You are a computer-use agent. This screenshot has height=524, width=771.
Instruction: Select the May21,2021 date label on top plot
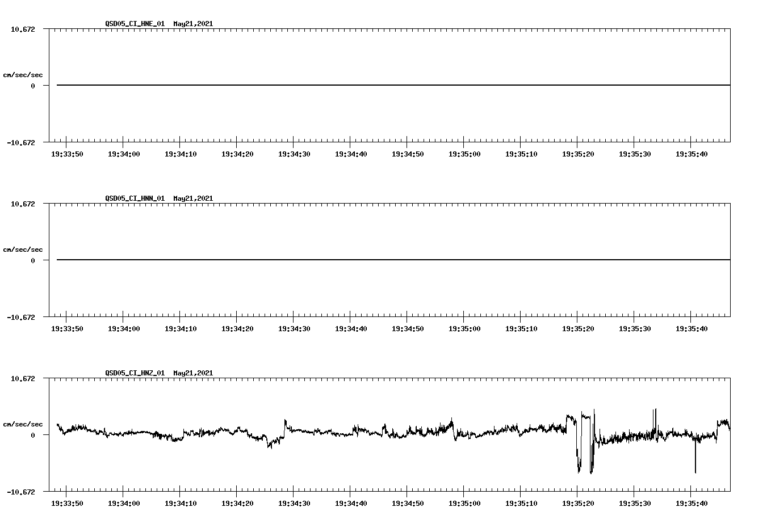pos(192,24)
